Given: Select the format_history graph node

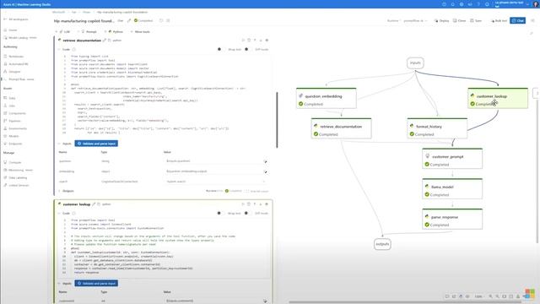Looking at the screenshot, I should click(x=437, y=128).
